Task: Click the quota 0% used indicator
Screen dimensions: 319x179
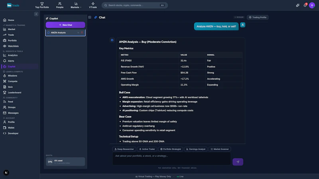Action: [x=65, y=162]
